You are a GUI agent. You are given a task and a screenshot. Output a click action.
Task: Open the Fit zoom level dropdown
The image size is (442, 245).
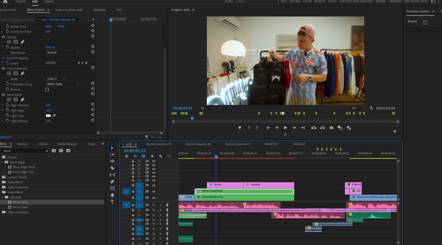207,108
